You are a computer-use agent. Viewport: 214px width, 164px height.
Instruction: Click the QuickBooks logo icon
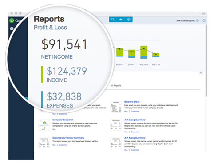[12, 20]
